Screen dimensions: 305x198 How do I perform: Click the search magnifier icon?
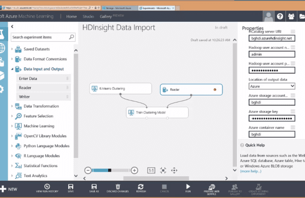coord(71,37)
